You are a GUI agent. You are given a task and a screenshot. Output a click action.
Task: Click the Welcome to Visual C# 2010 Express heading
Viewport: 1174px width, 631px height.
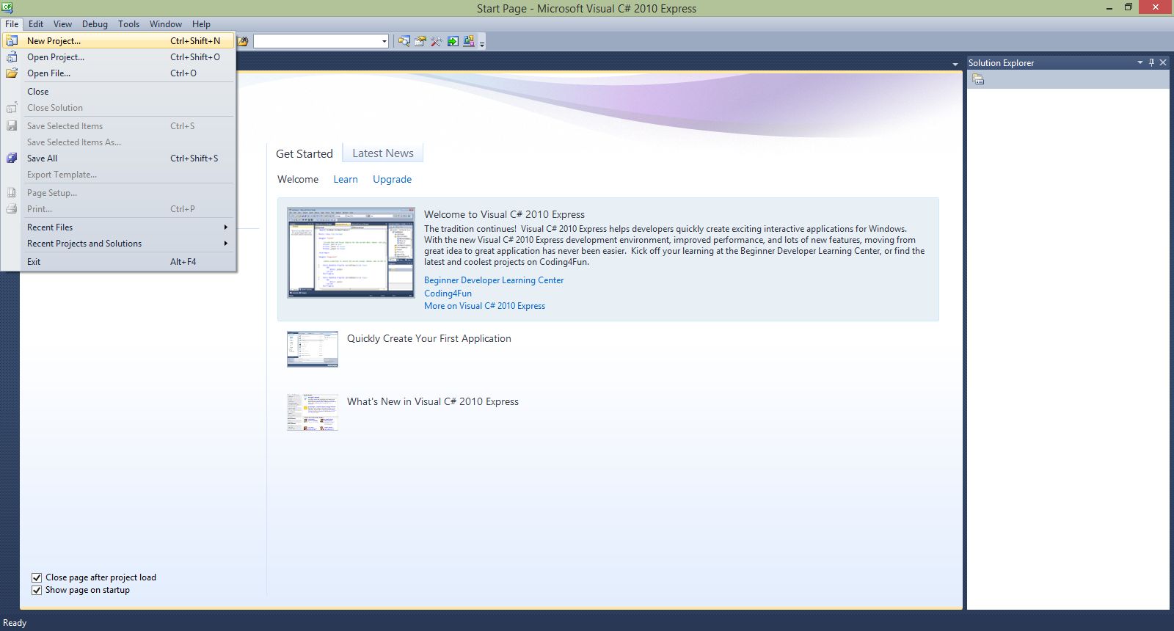[x=504, y=214]
